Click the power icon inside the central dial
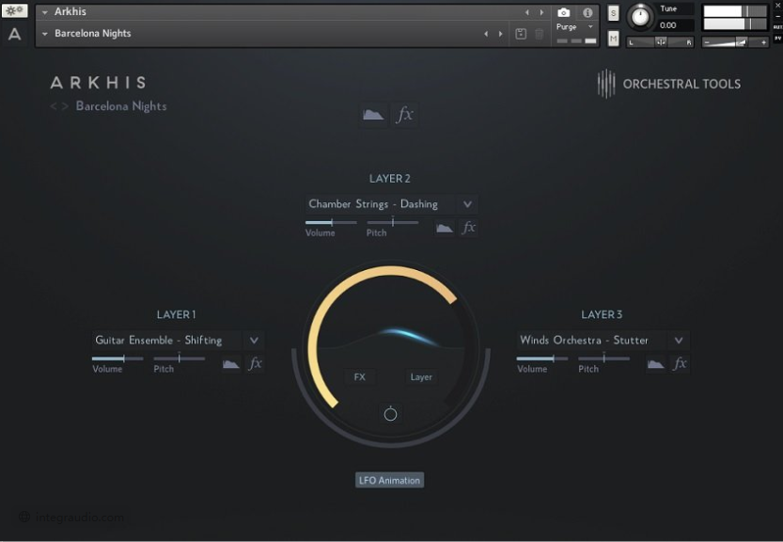The height and width of the screenshot is (542, 783). [x=390, y=414]
